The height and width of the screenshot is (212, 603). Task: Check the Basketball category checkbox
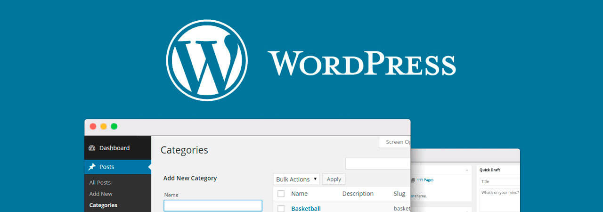coord(281,208)
